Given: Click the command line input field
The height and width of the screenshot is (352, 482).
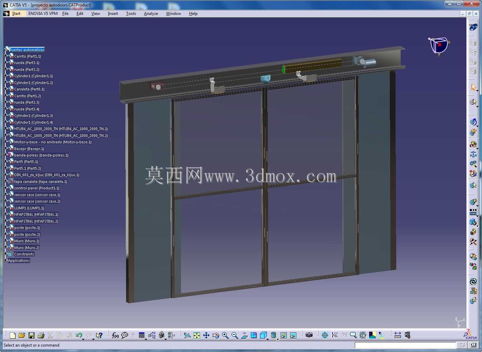Looking at the screenshot, I should 405,345.
